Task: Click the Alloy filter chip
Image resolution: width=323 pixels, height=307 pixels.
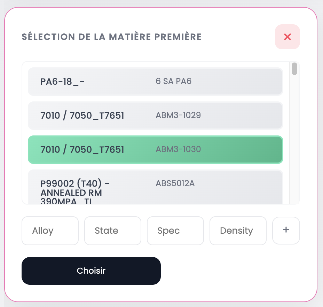Action: click(x=50, y=231)
